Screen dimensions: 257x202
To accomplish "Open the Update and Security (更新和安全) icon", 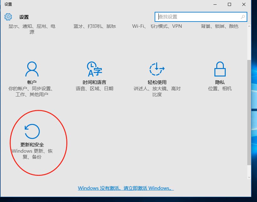I will [32, 131].
